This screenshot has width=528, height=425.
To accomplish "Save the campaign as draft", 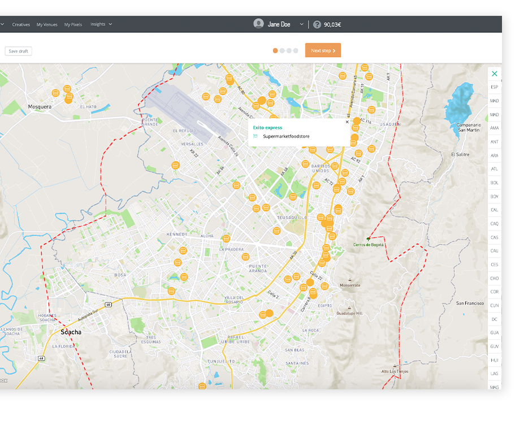I will [18, 51].
